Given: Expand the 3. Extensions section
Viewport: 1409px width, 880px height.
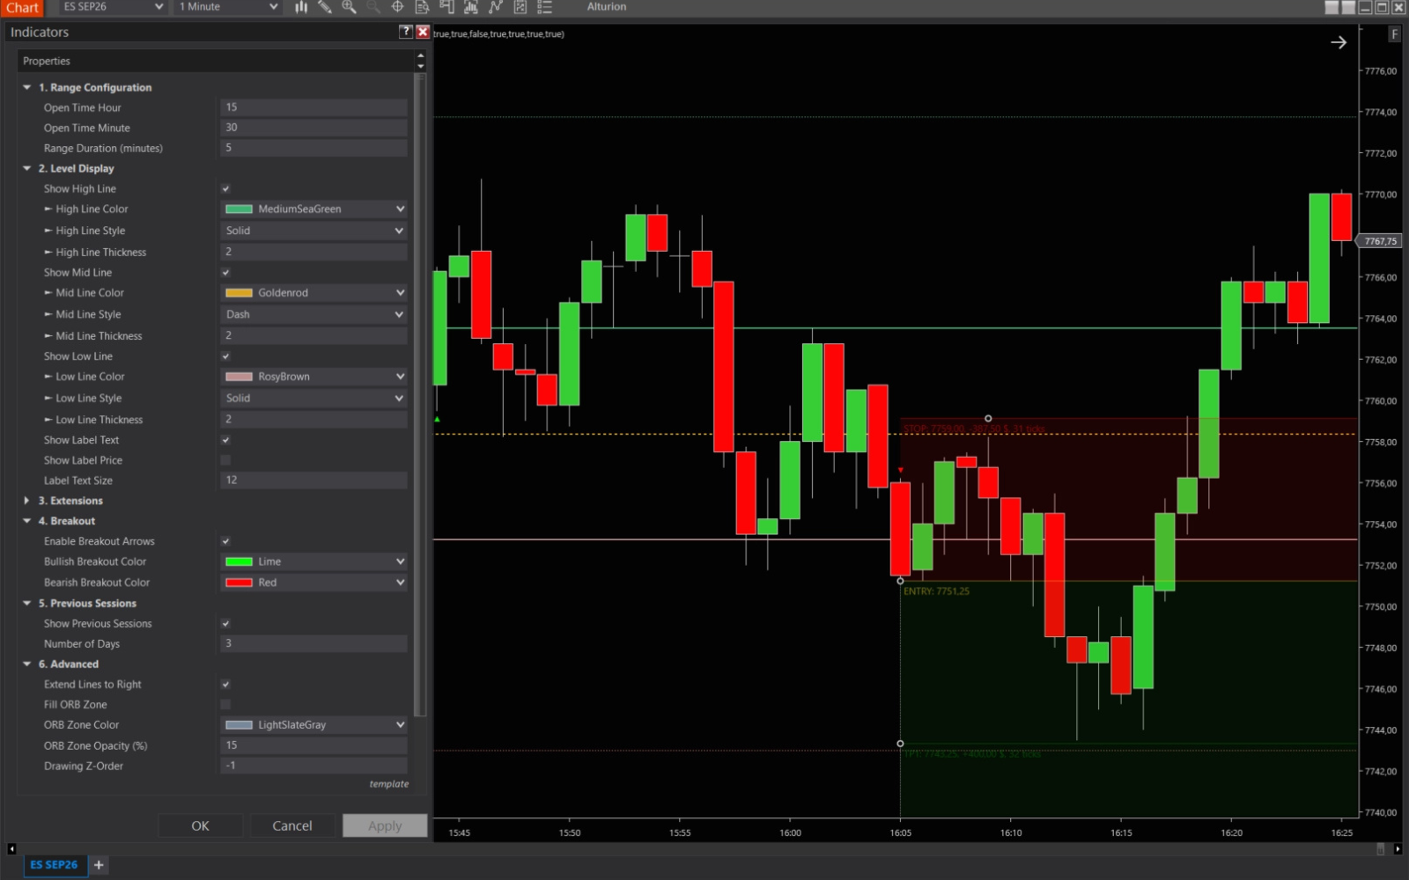Looking at the screenshot, I should pyautogui.click(x=26, y=501).
